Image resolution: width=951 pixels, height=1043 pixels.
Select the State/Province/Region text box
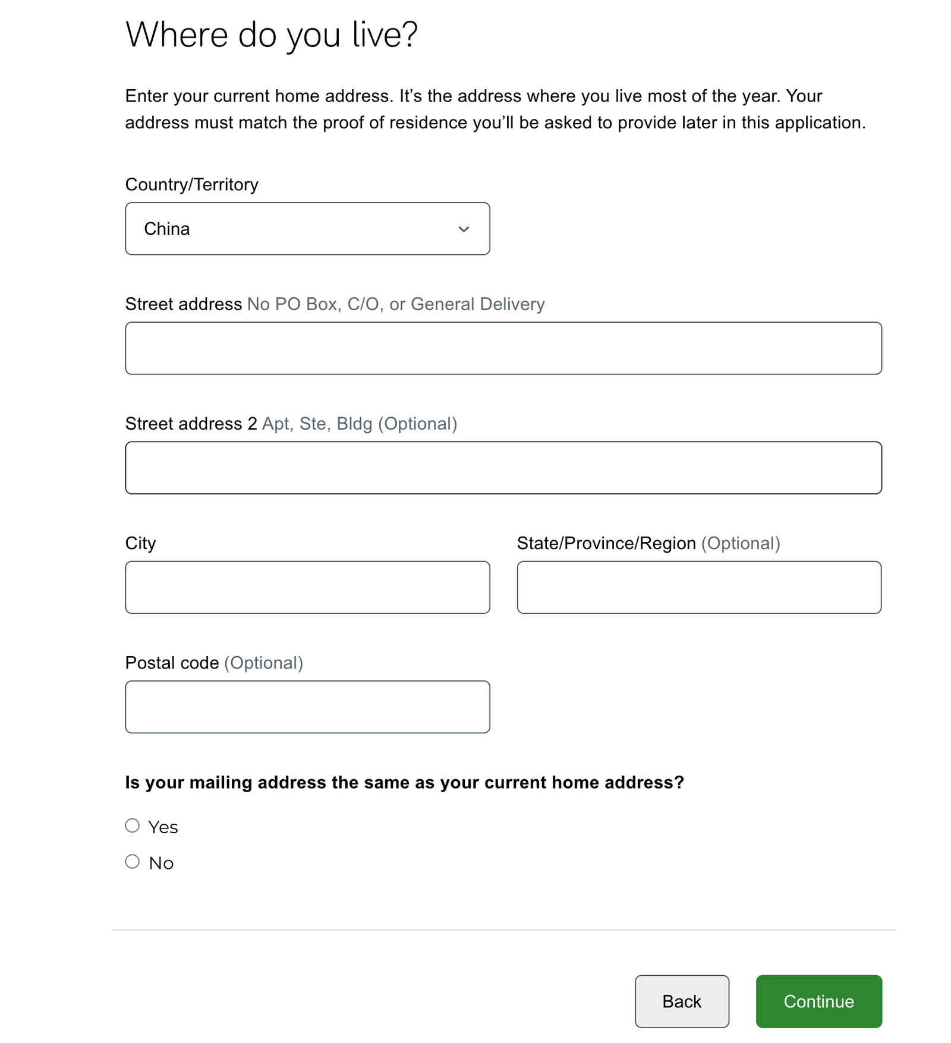699,587
